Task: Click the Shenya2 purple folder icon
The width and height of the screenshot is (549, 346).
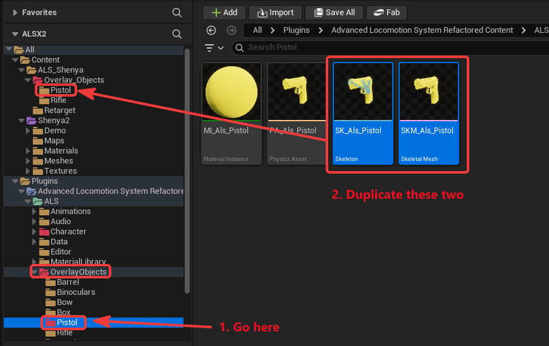Action: 32,121
